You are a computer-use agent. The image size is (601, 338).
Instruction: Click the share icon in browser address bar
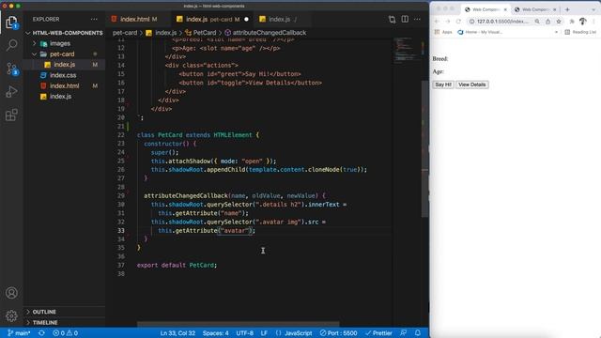[x=547, y=22]
